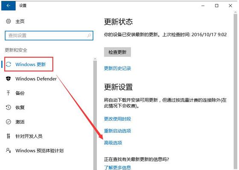
Task: Click the 针对开发人员 tools icon
Action: click(9, 136)
